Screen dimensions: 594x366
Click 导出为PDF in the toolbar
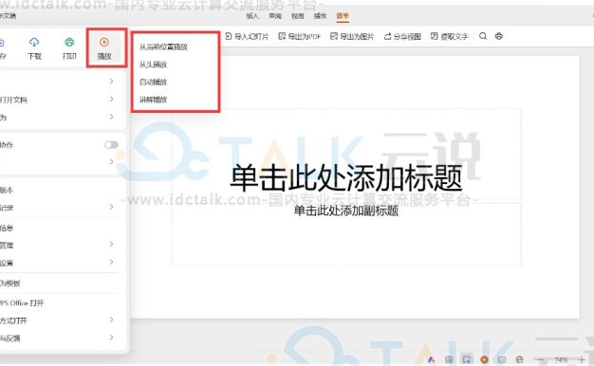coord(299,36)
